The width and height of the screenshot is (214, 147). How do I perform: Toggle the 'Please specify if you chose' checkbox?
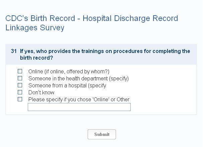[20, 99]
